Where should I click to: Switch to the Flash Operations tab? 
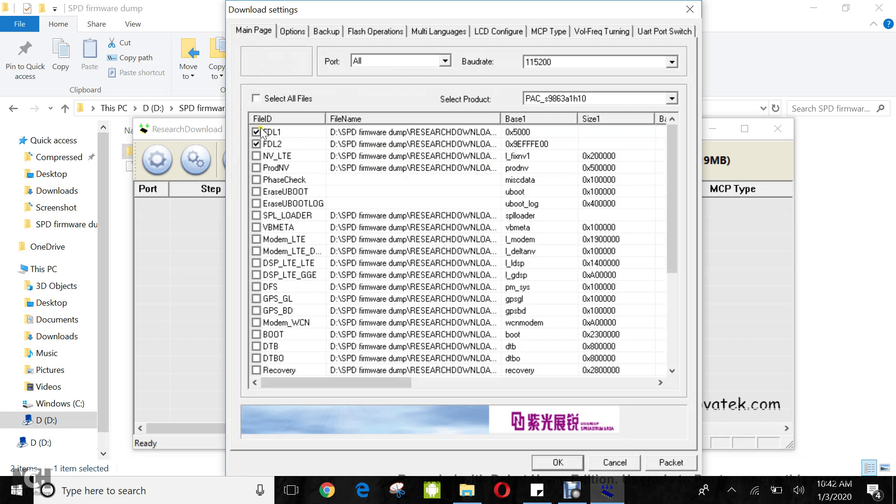click(375, 31)
